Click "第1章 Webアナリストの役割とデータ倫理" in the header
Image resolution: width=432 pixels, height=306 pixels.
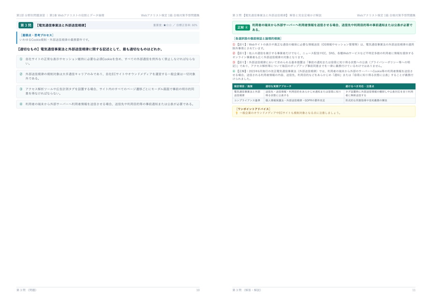coord(77,15)
